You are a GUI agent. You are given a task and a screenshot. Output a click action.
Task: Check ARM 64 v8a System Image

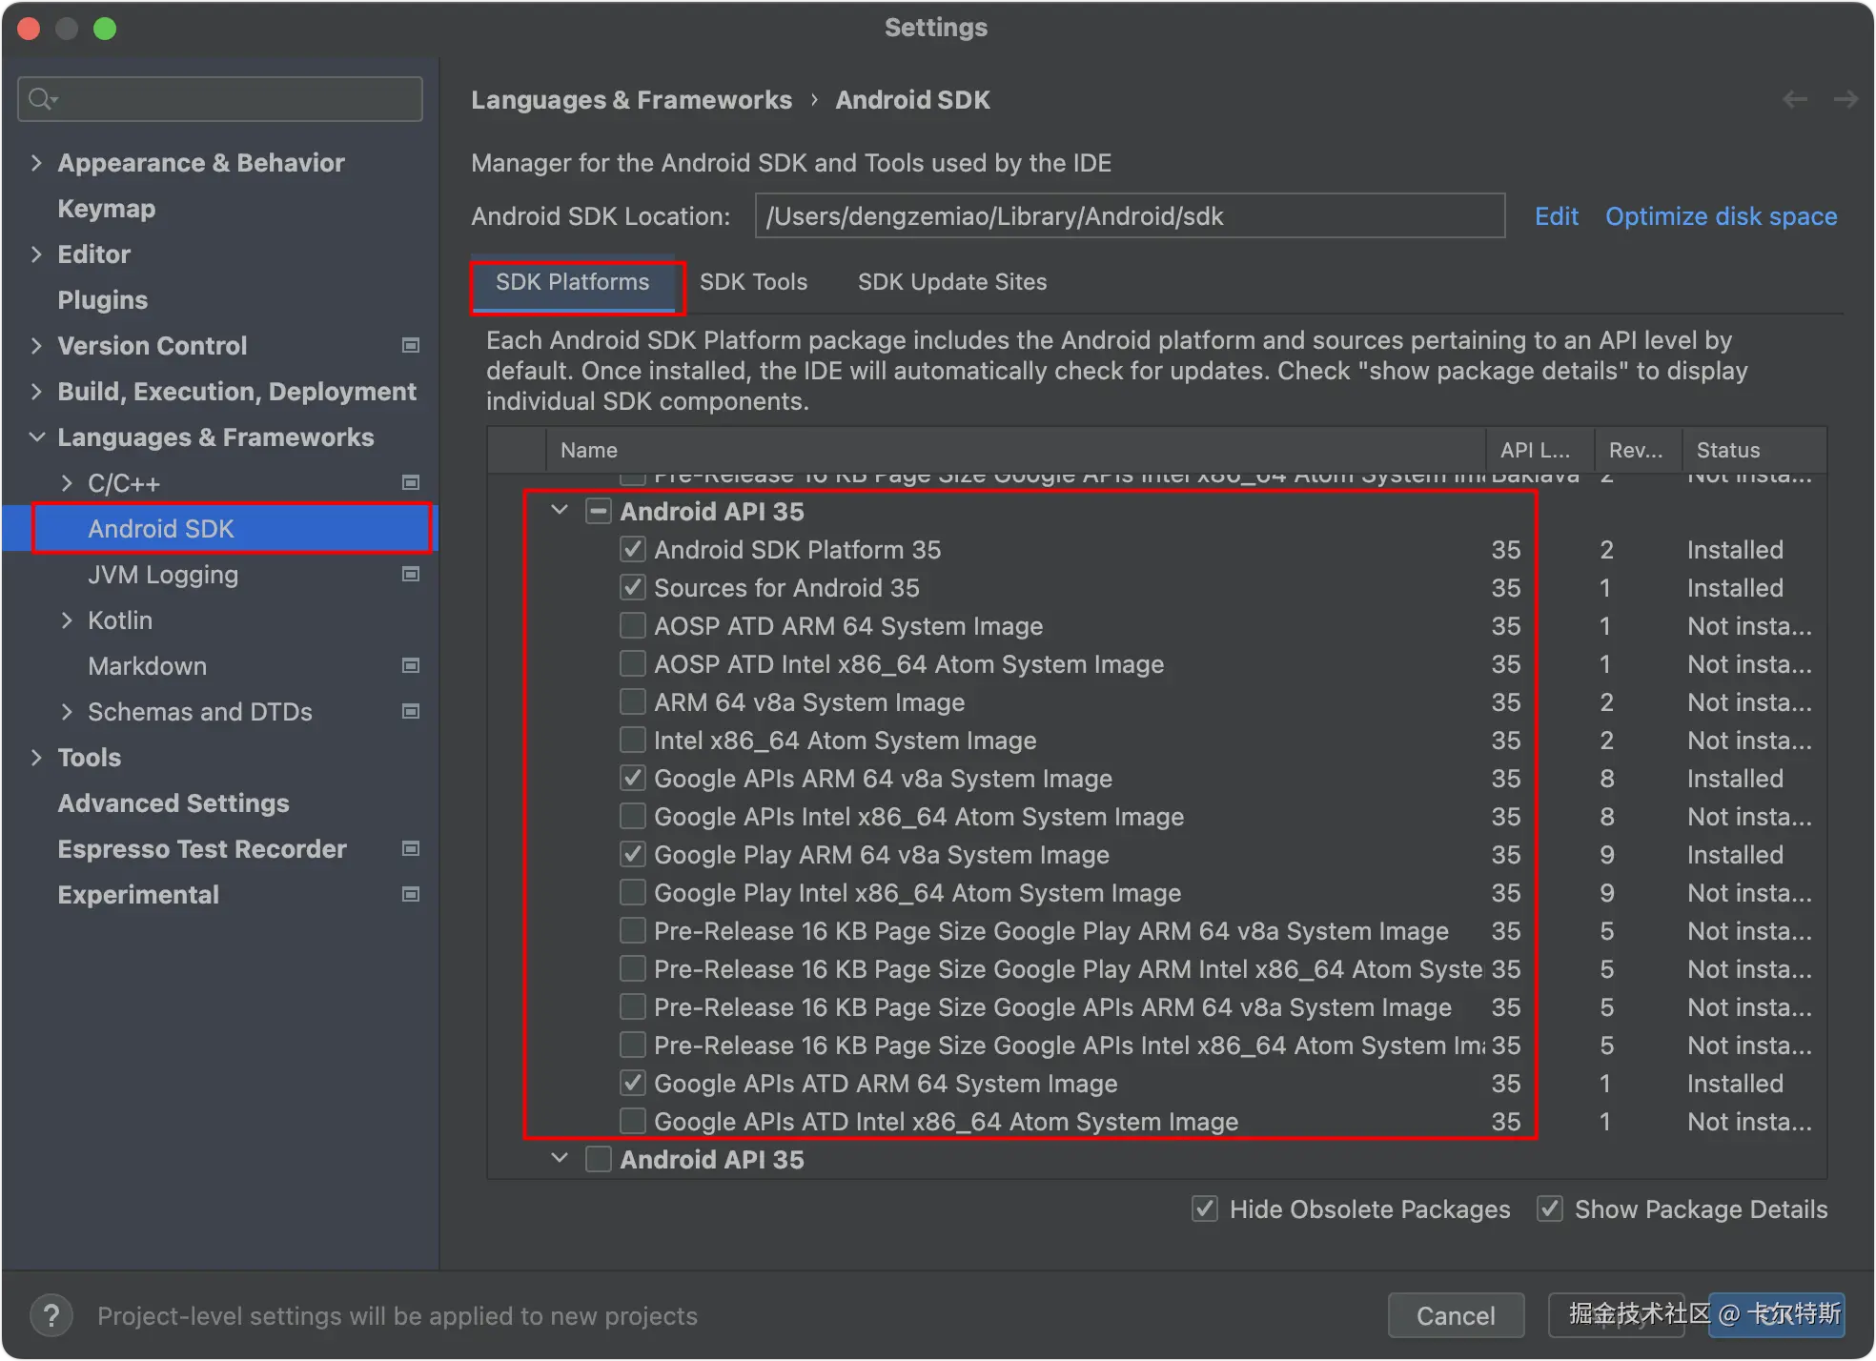point(633,702)
